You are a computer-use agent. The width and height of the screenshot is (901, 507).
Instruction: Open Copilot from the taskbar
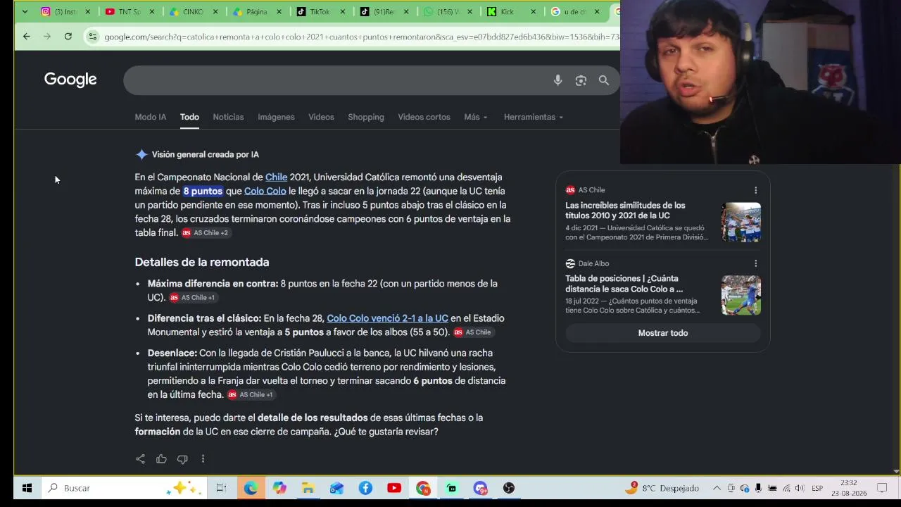tap(279, 488)
